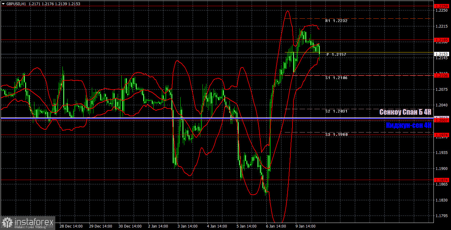The height and width of the screenshot is (230, 451).
Task: Click the current price tag 1.2153
Action: (441, 54)
